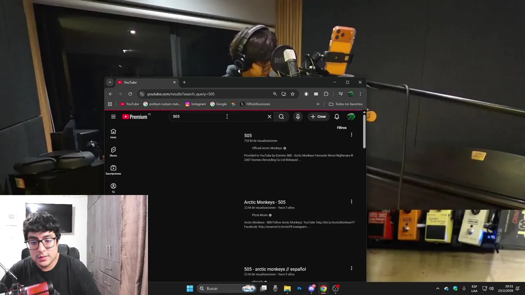Open more options for the "505" result
525x295 pixels.
352,135
